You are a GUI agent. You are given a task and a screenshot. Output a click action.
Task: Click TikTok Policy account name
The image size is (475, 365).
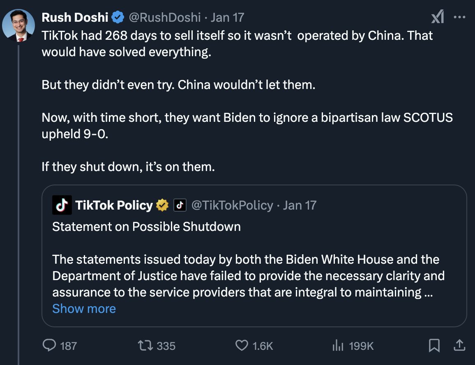(x=114, y=205)
